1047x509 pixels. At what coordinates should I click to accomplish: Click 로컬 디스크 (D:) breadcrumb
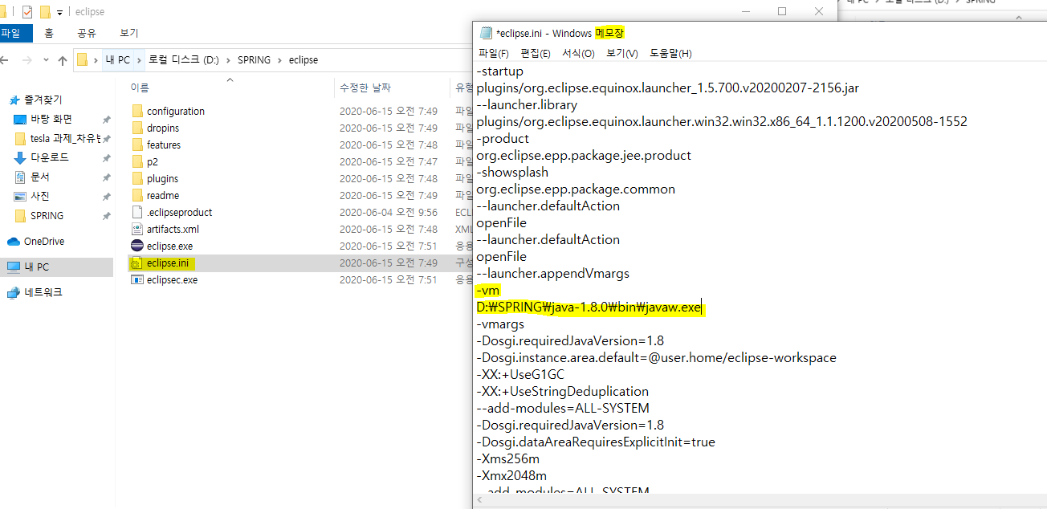[x=184, y=60]
